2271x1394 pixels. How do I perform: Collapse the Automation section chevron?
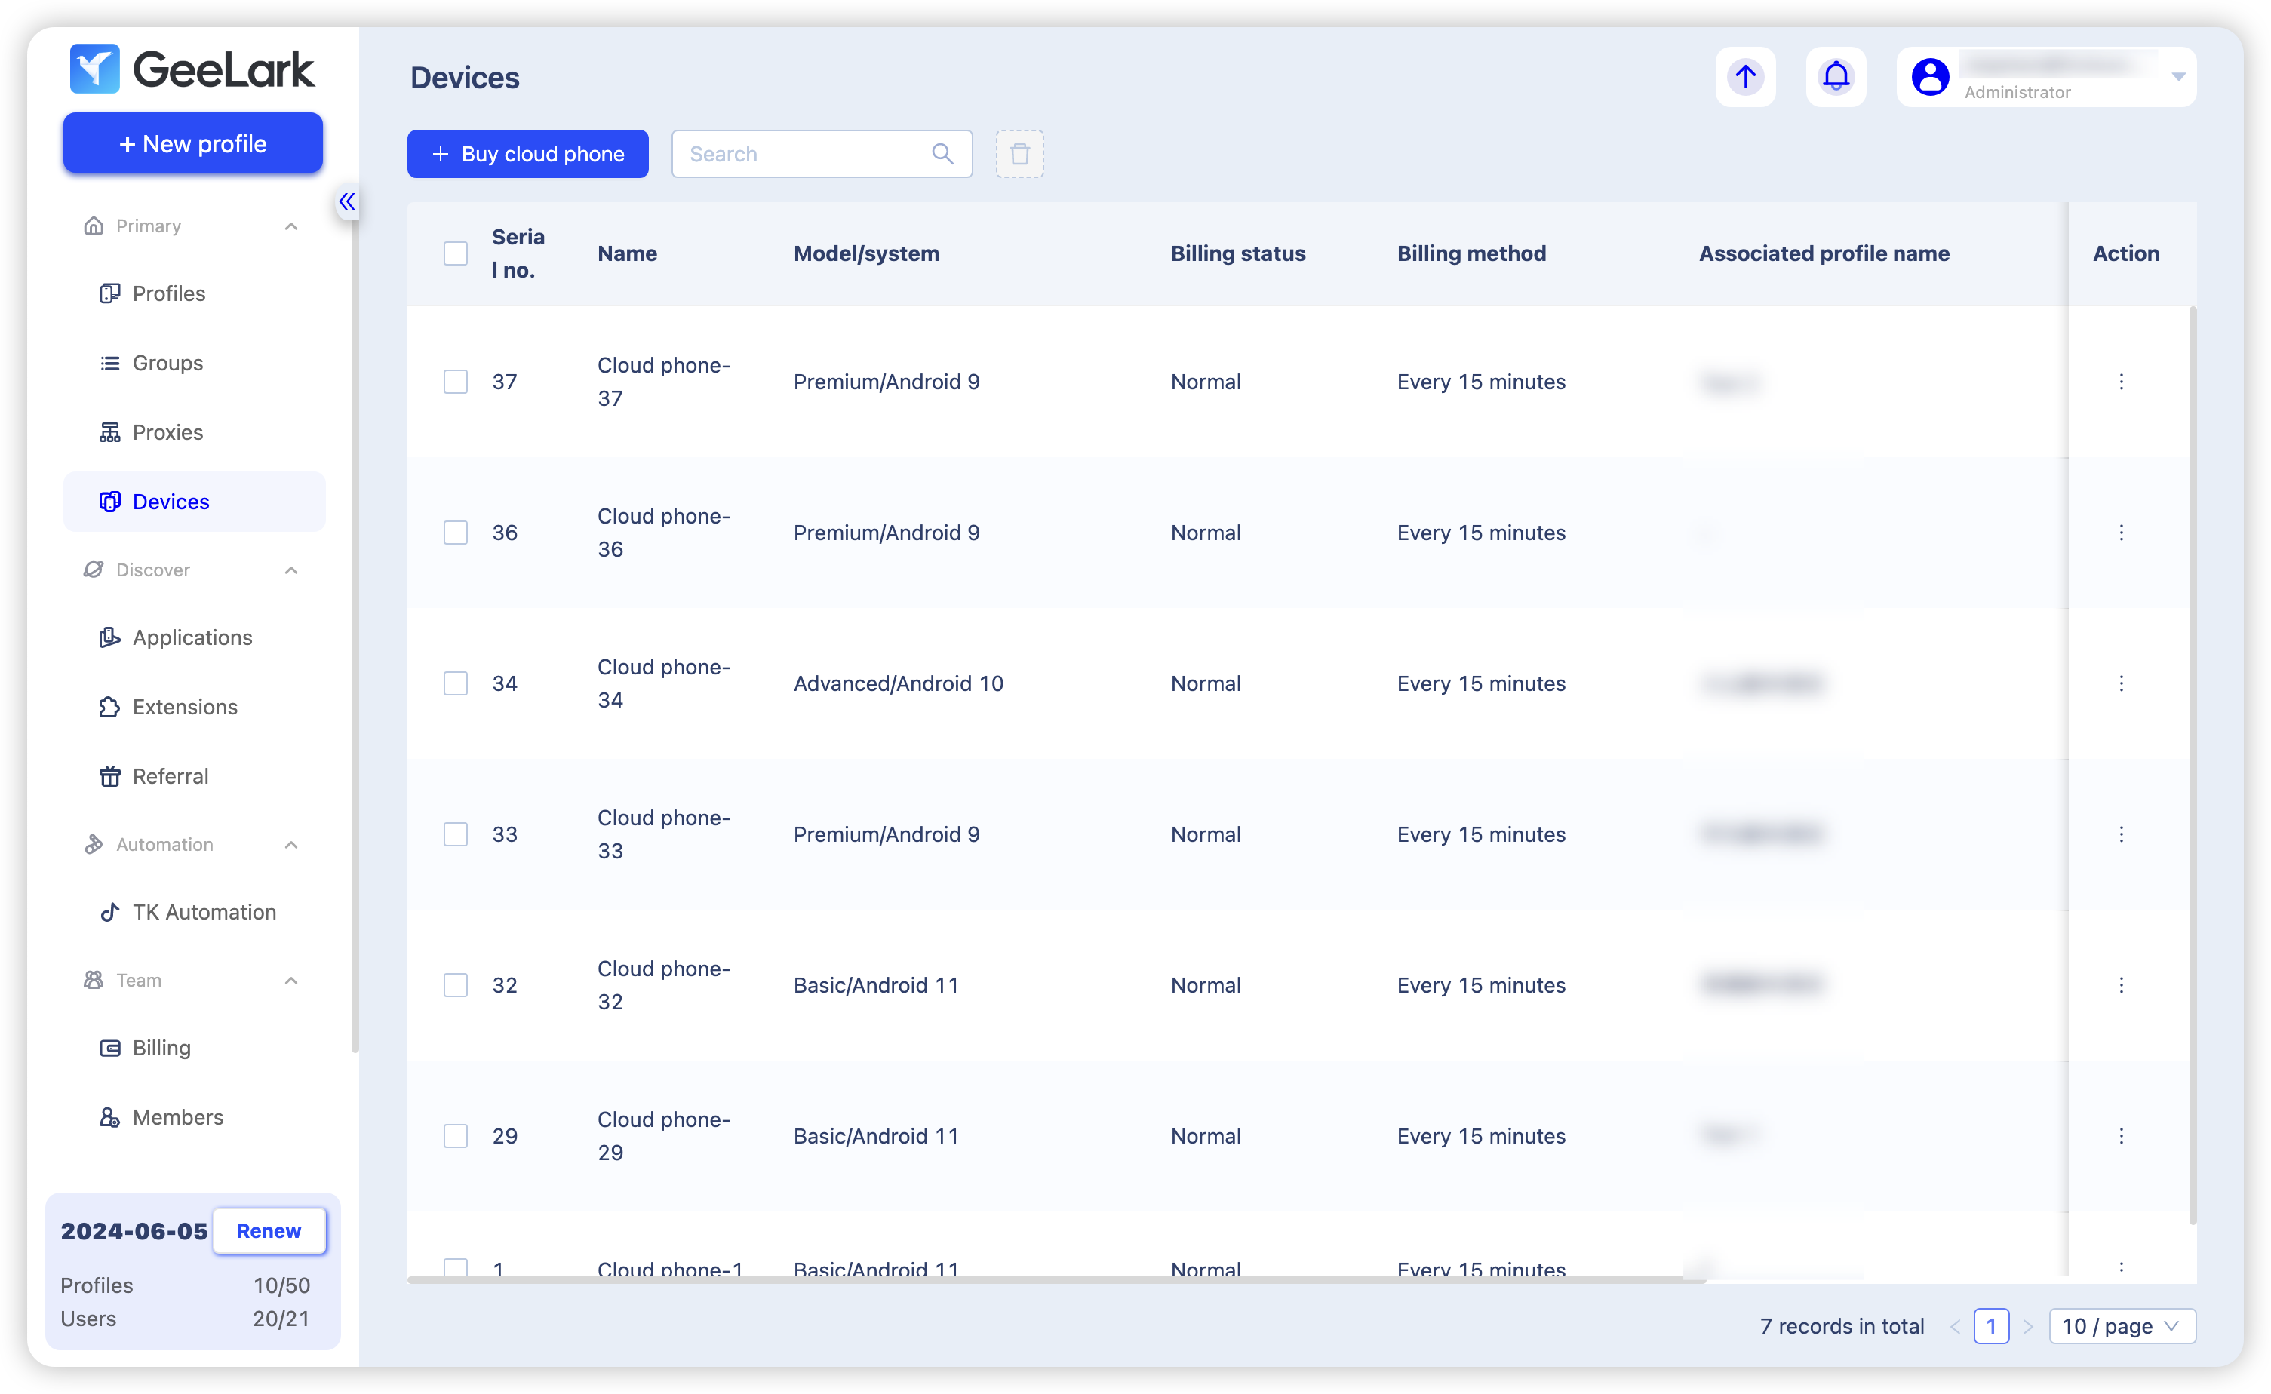tap(291, 845)
